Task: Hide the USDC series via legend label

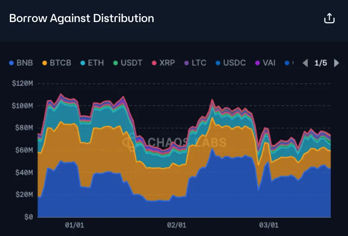Action: [234, 63]
